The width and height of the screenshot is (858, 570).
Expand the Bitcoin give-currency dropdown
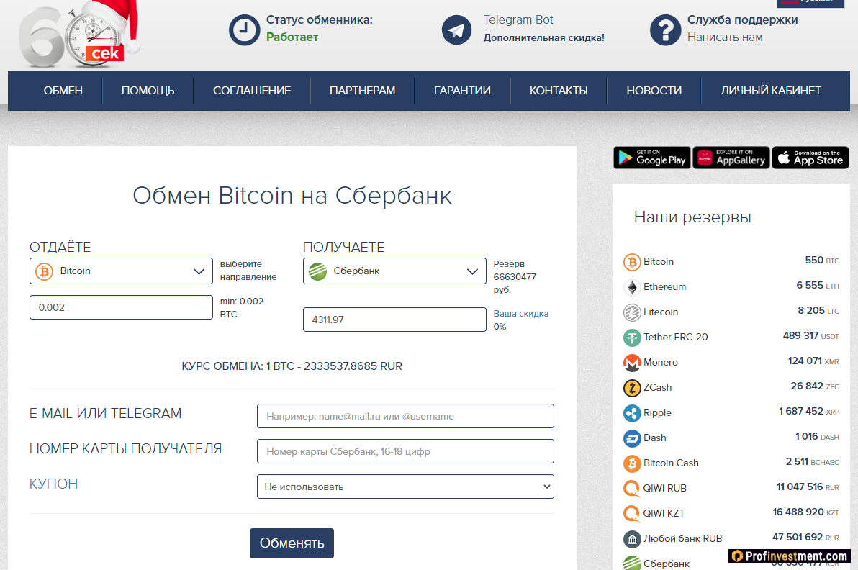[121, 271]
